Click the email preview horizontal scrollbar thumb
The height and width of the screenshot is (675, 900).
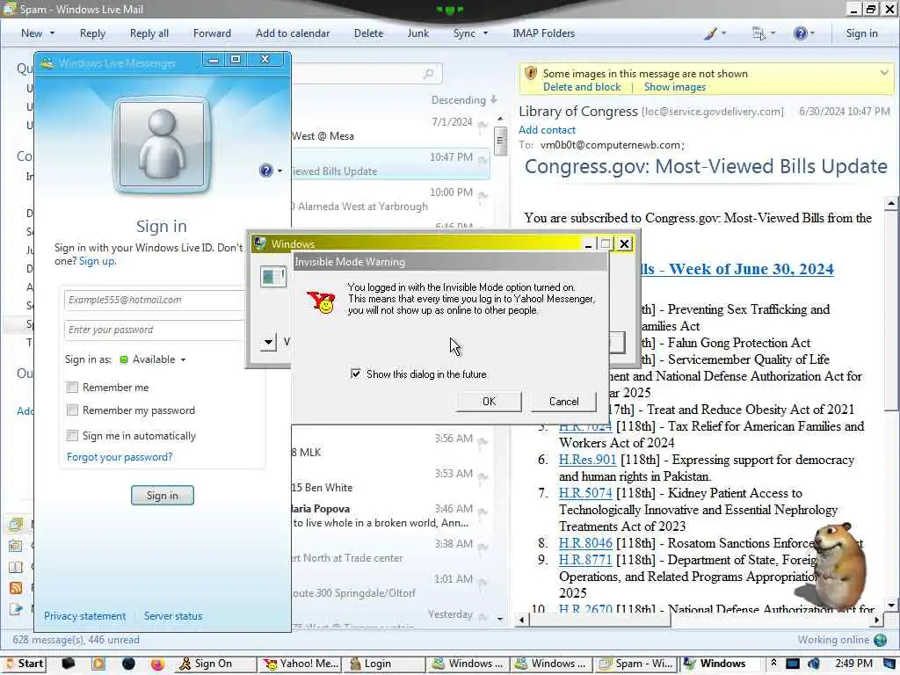coord(598,620)
